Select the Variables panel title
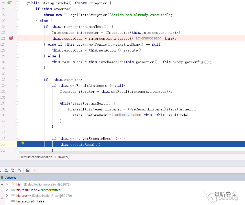The height and width of the screenshot is (205, 245). tap(10, 178)
